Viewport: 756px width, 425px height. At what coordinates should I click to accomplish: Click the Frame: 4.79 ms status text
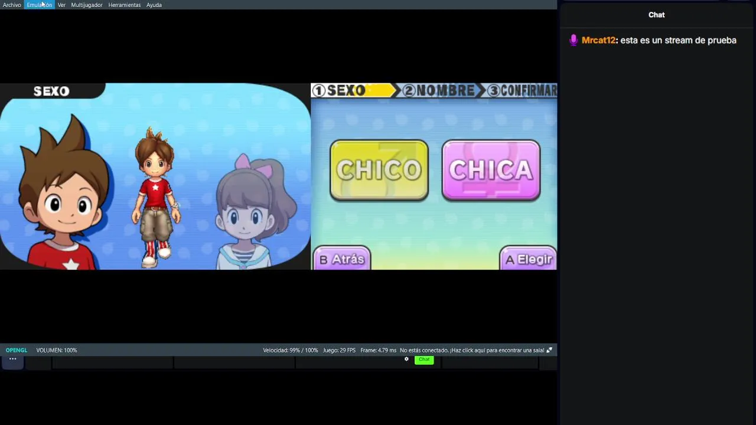378,350
